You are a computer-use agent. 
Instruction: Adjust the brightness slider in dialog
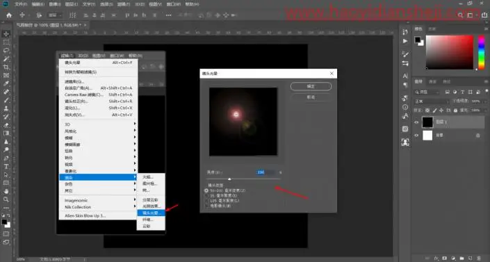pyautogui.click(x=229, y=179)
